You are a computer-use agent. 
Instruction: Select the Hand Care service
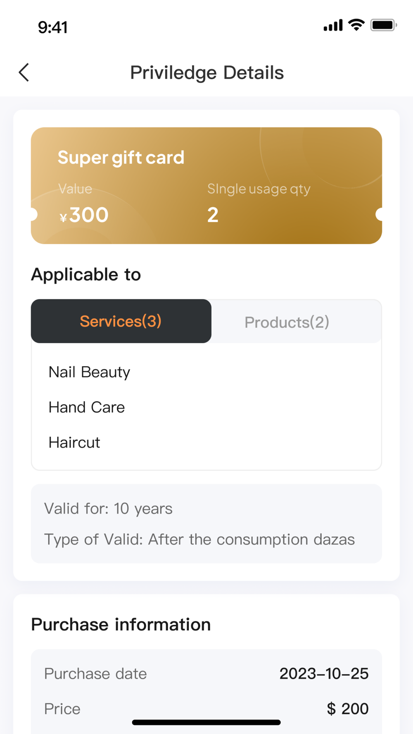(x=87, y=407)
